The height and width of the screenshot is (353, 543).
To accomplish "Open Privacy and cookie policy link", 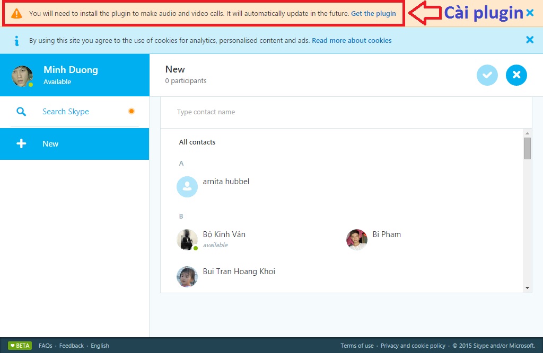I will click(x=413, y=346).
